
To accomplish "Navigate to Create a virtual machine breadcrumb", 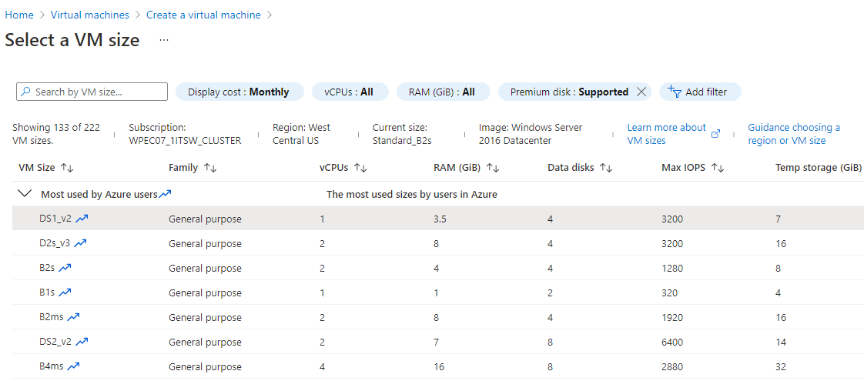I will coord(203,15).
